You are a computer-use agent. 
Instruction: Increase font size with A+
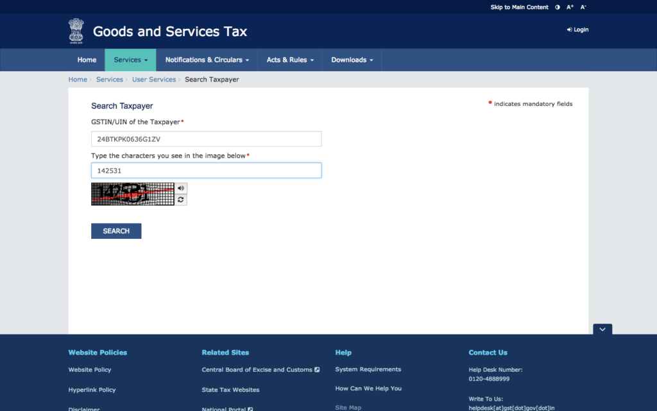(x=570, y=7)
